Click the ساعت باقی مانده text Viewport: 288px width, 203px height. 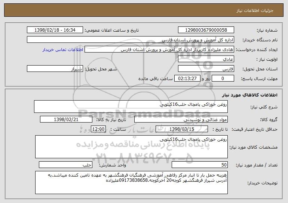point(155,79)
